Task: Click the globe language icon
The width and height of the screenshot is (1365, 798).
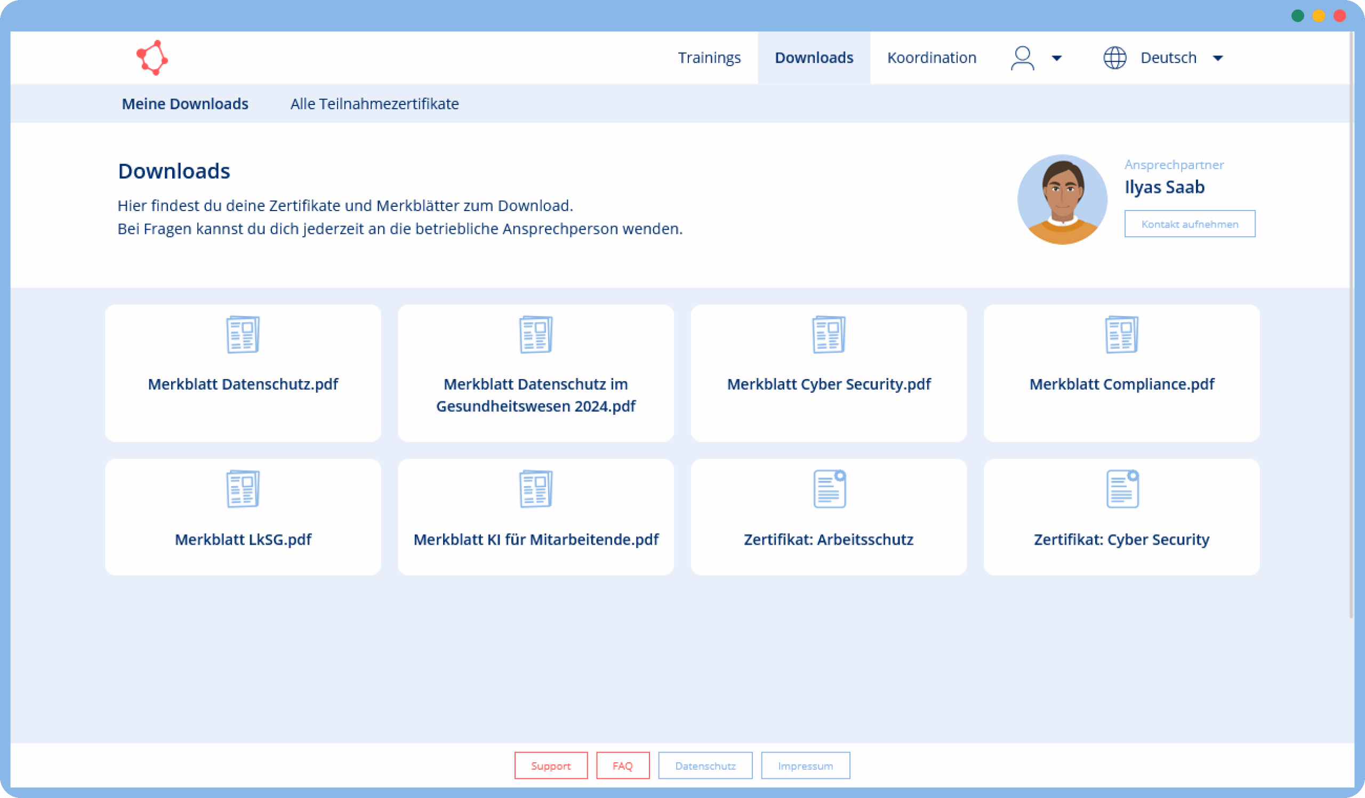Action: [x=1114, y=58]
